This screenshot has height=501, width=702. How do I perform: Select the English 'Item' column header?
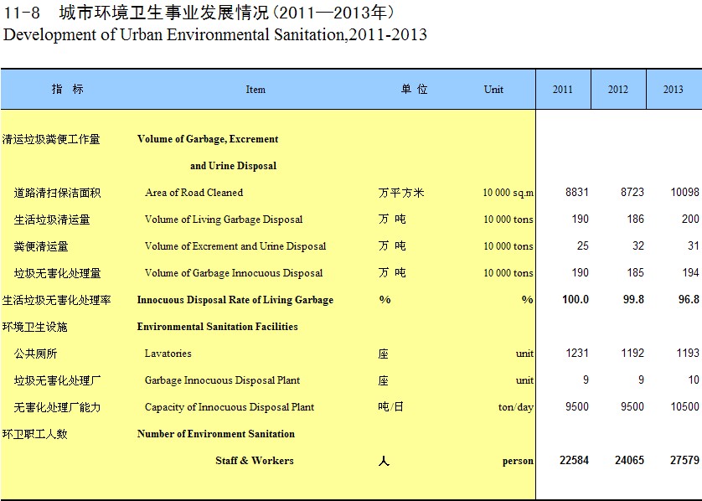(256, 90)
